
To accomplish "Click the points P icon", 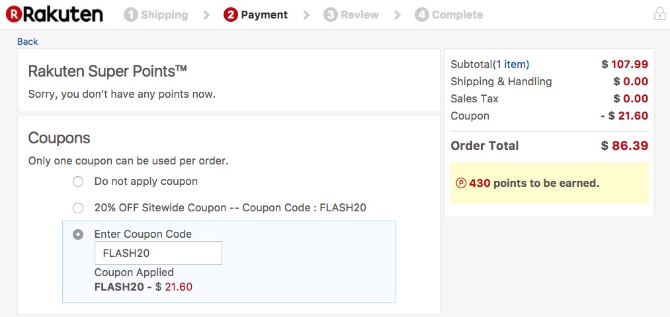I will point(461,183).
